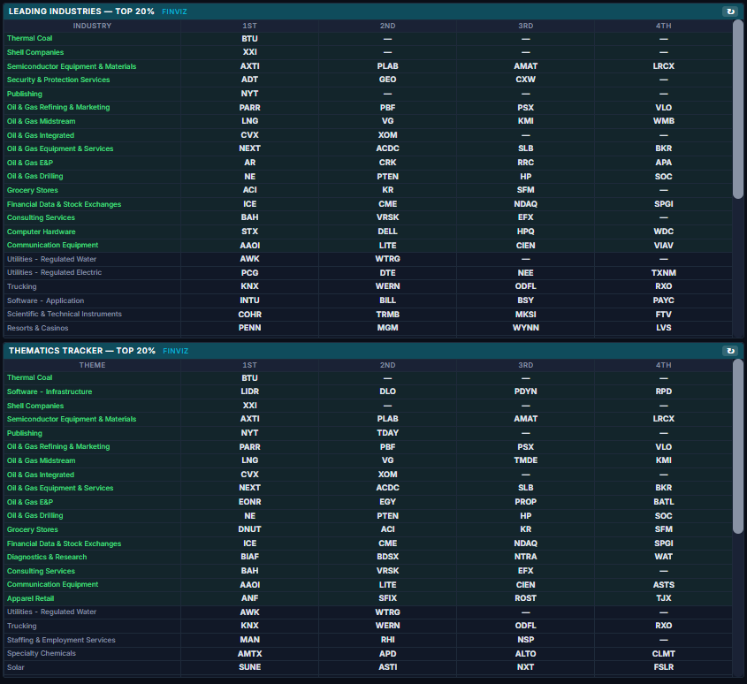Select ticker DLO
This screenshot has width=747, height=684.
[x=388, y=391]
